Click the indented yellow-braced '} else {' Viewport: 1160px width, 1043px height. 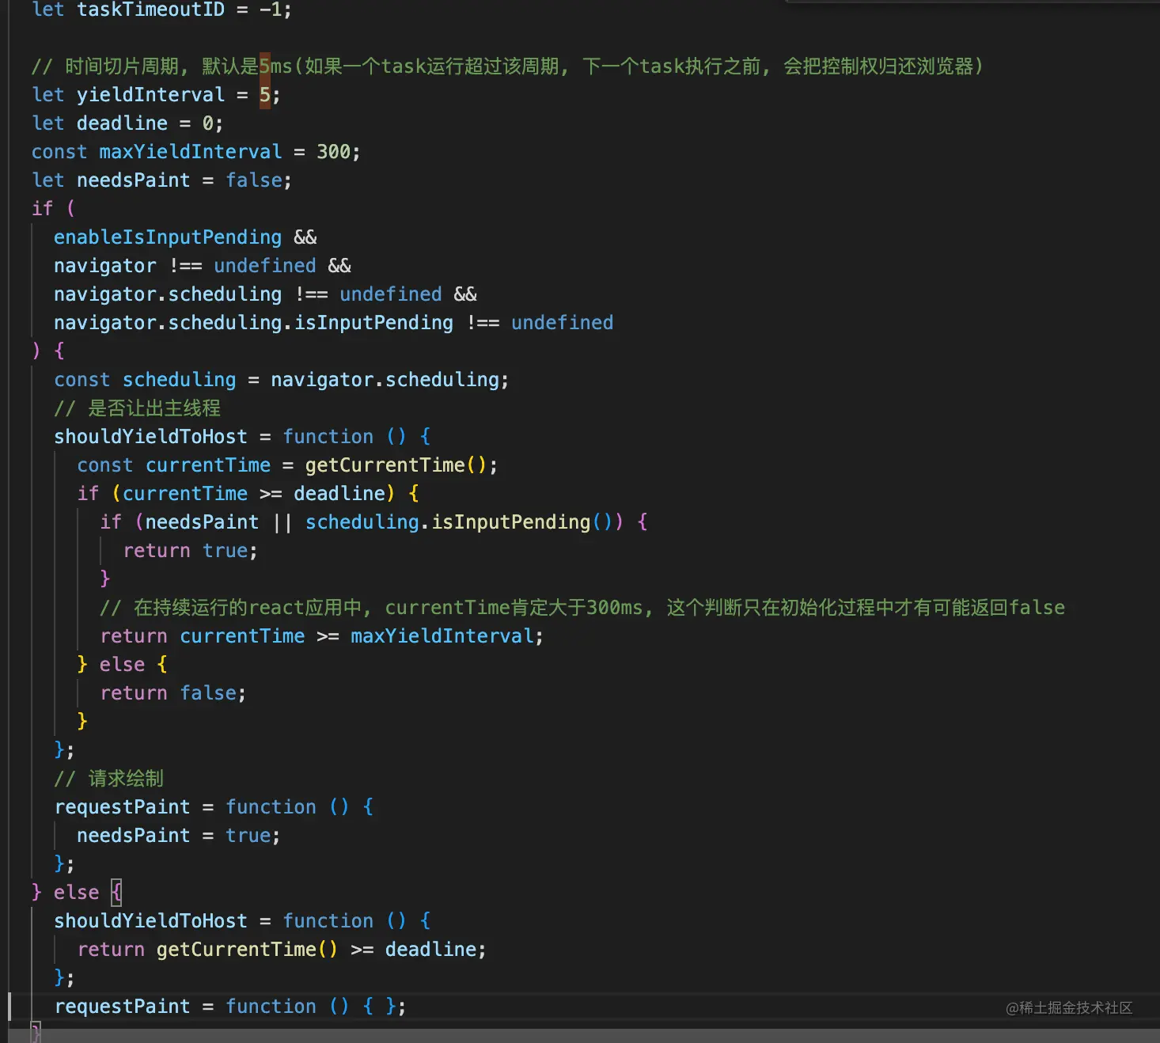122,665
